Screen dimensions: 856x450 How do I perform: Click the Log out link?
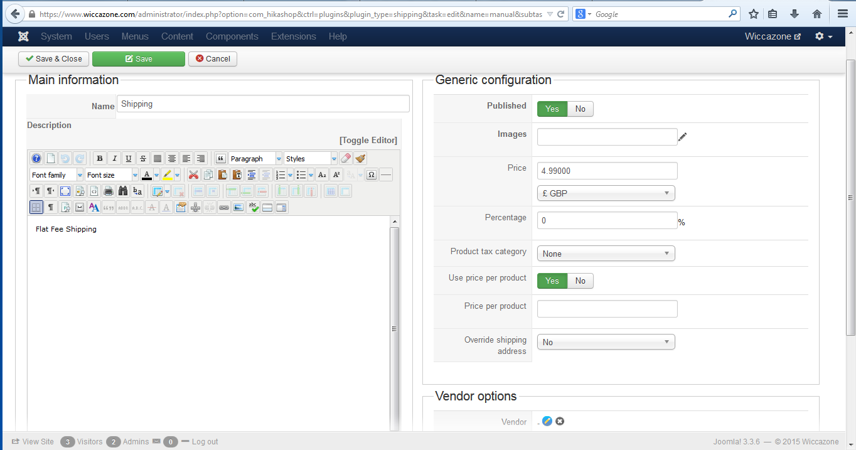[x=200, y=442]
